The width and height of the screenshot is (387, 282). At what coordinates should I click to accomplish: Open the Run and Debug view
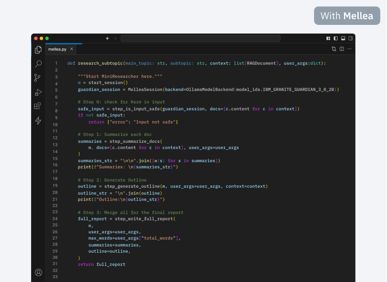click(x=38, y=92)
